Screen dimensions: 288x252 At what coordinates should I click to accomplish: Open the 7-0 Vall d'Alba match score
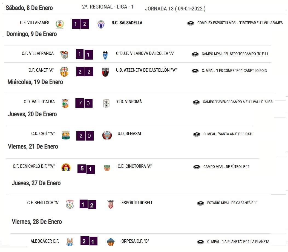[x=84, y=103]
